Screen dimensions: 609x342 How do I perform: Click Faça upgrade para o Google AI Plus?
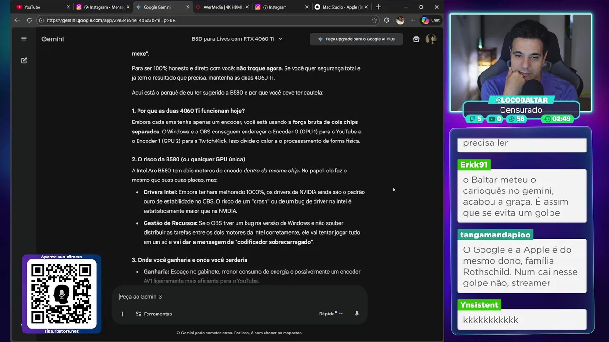(356, 39)
